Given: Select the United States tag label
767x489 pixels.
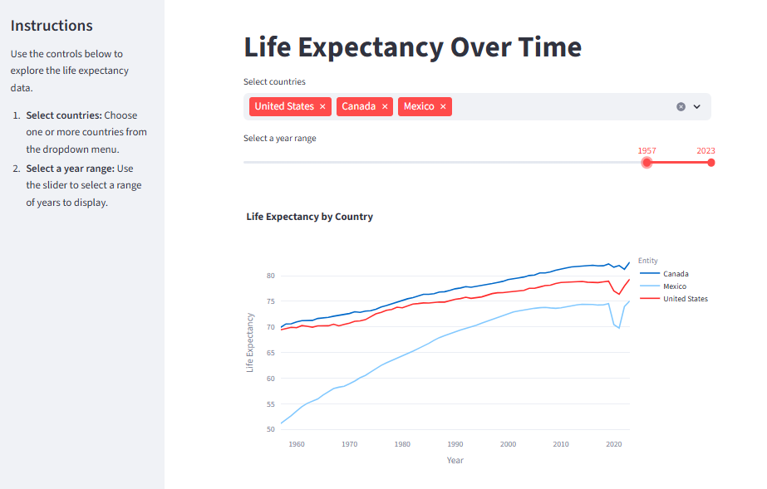Looking at the screenshot, I should pyautogui.click(x=284, y=106).
